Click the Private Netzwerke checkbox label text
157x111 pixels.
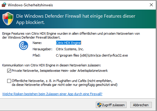click(x=60, y=71)
